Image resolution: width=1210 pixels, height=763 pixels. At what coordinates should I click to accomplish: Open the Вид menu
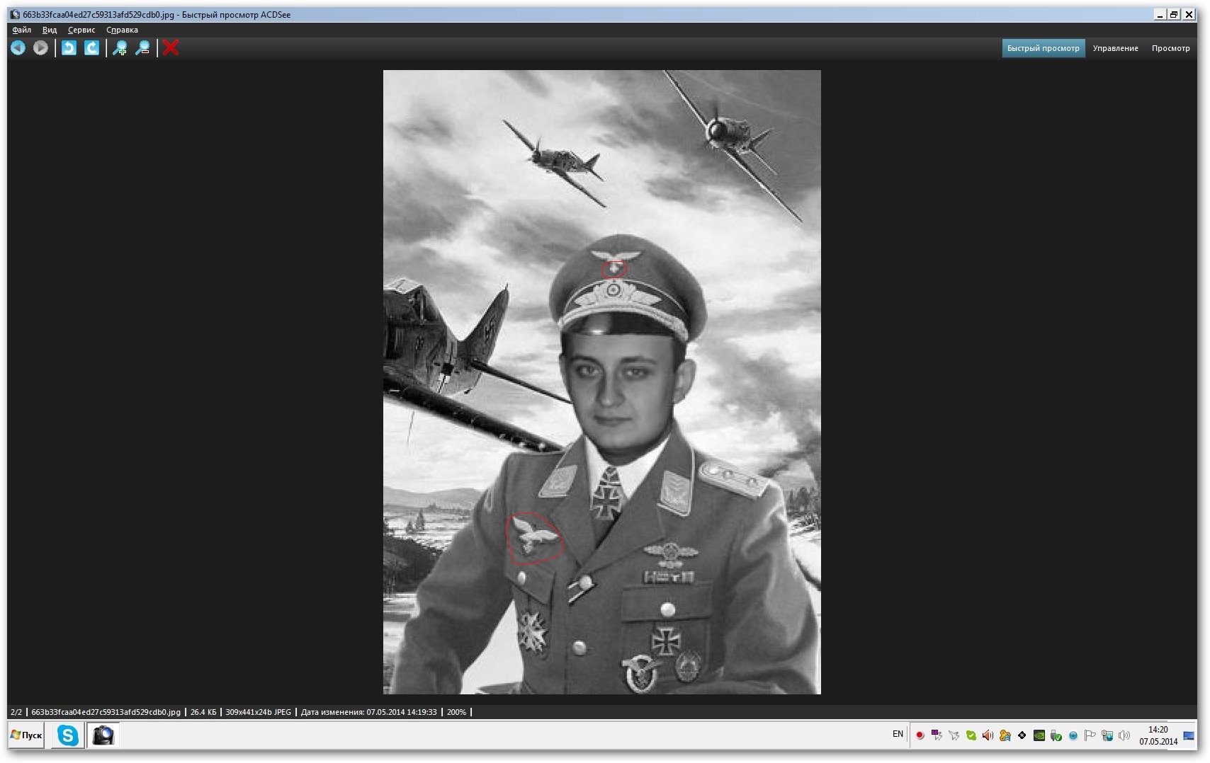pyautogui.click(x=50, y=30)
